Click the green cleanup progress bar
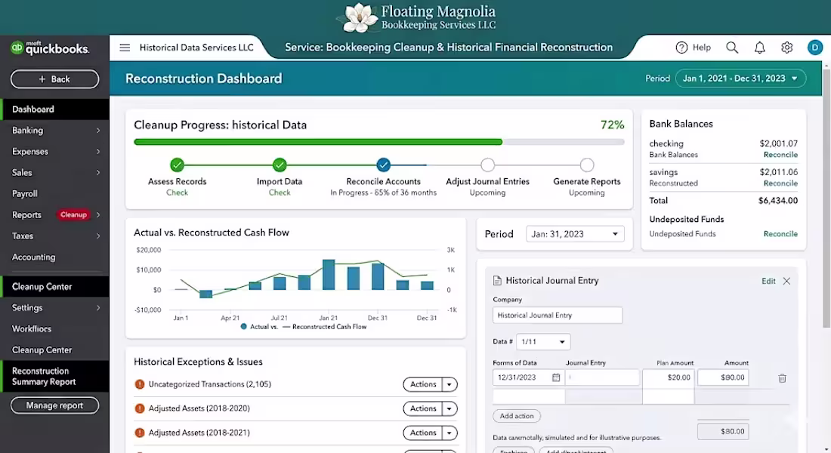831x453 pixels. coord(318,142)
